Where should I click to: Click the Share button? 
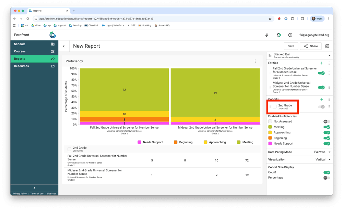click(x=311, y=46)
